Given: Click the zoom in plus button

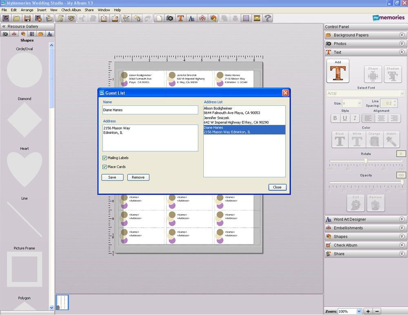Looking at the screenshot, I should [x=368, y=311].
